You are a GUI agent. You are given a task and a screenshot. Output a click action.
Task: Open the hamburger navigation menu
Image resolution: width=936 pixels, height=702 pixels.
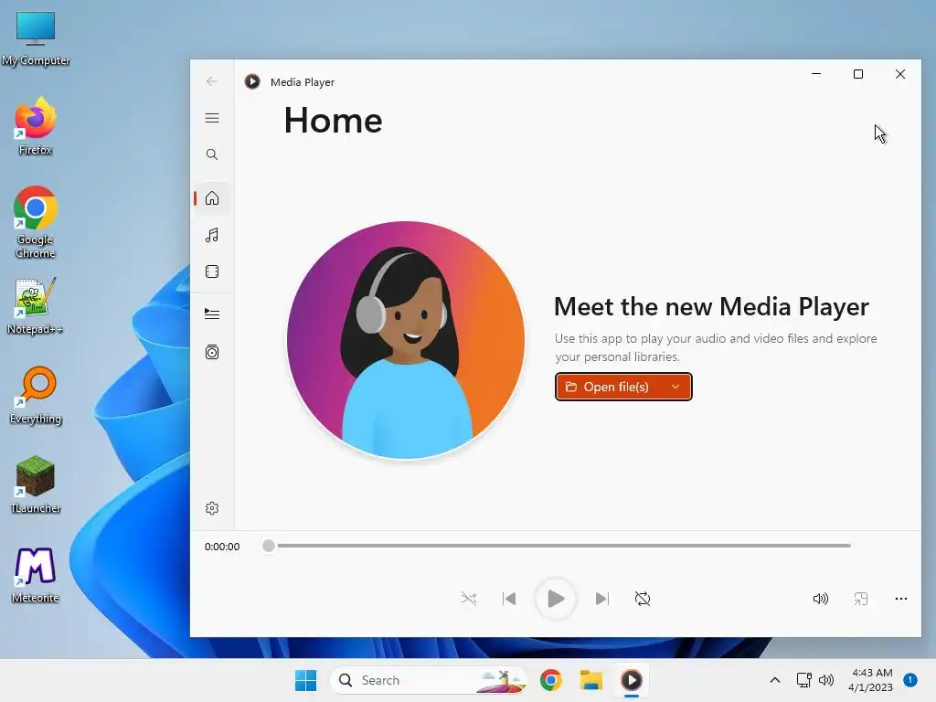click(212, 118)
